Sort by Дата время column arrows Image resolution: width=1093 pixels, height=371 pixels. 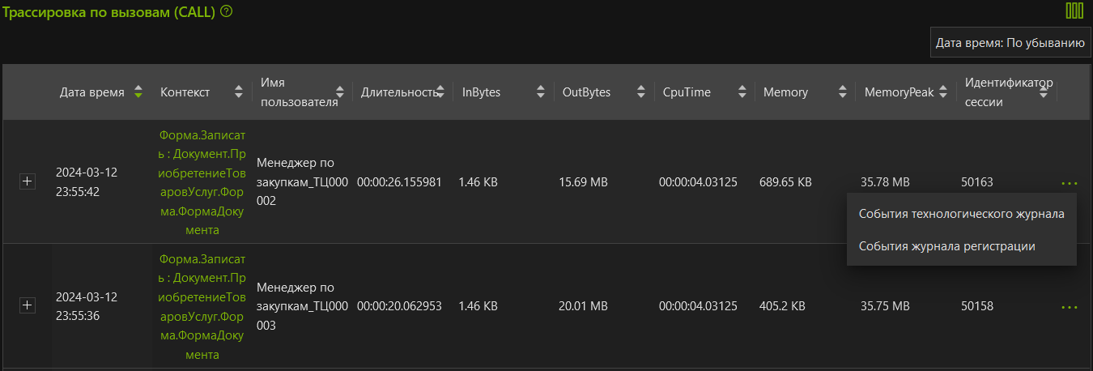coord(138,92)
